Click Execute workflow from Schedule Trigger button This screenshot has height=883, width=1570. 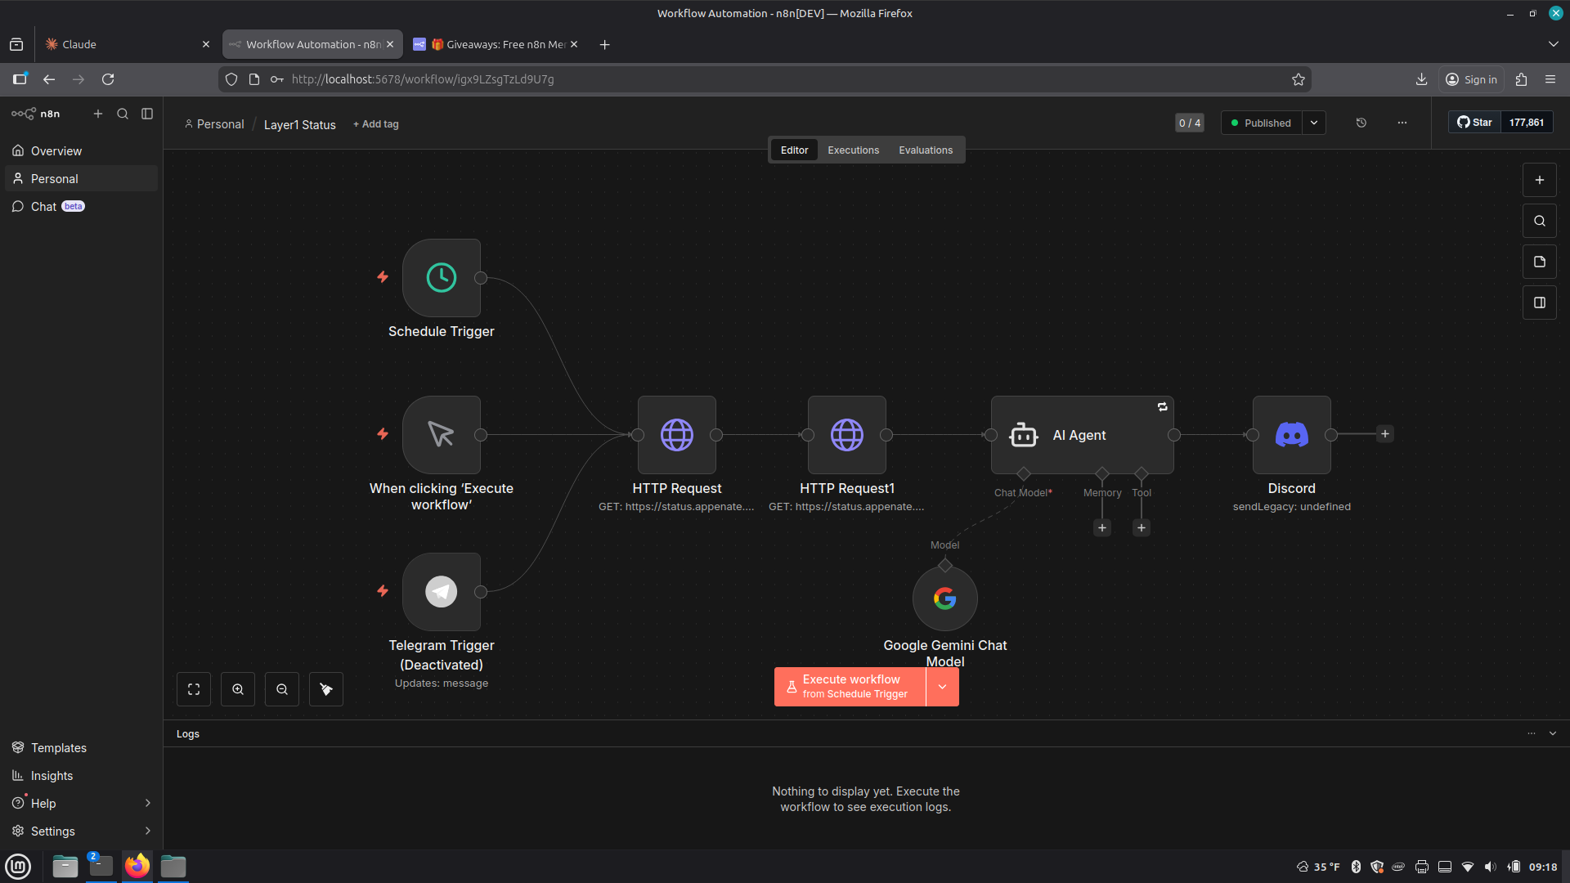click(x=850, y=687)
